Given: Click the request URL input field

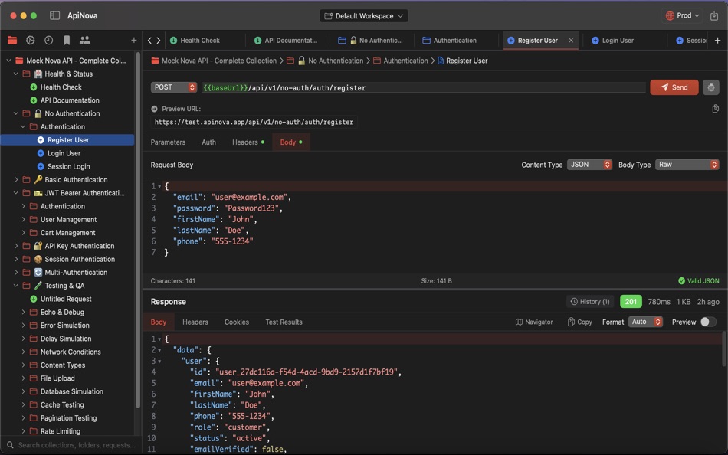Looking at the screenshot, I should (x=423, y=87).
